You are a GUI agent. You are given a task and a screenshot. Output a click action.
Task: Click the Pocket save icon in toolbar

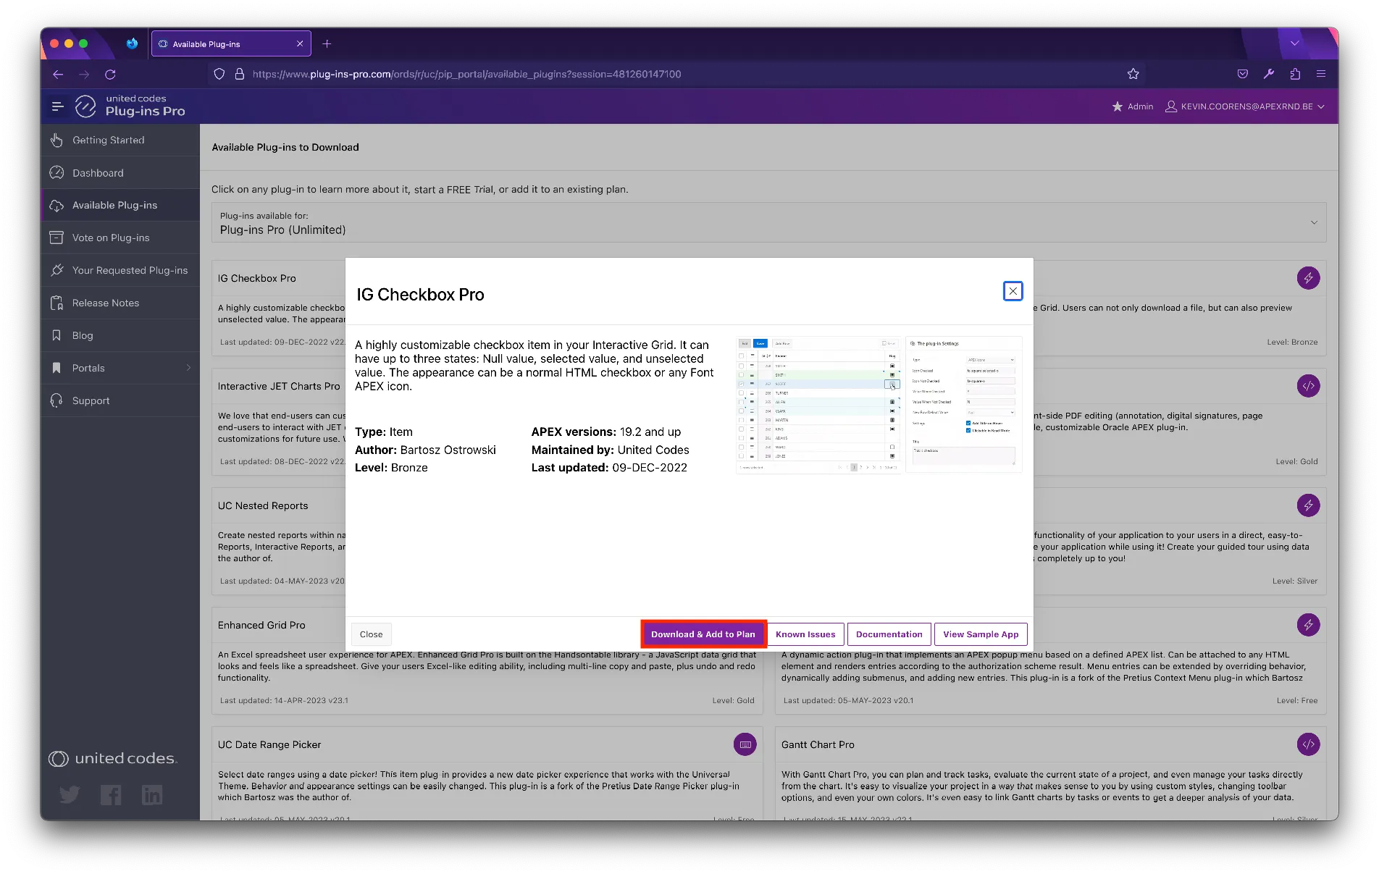coord(1243,74)
